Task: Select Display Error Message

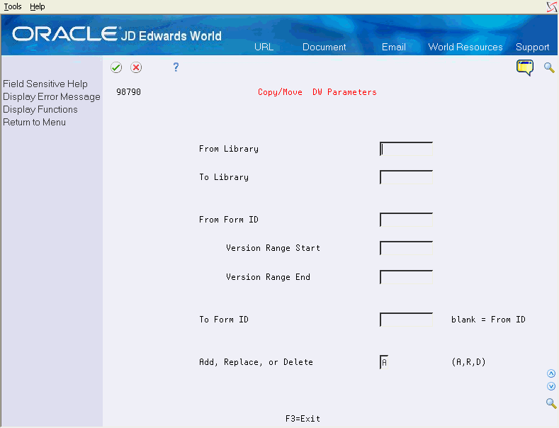Action: [52, 96]
